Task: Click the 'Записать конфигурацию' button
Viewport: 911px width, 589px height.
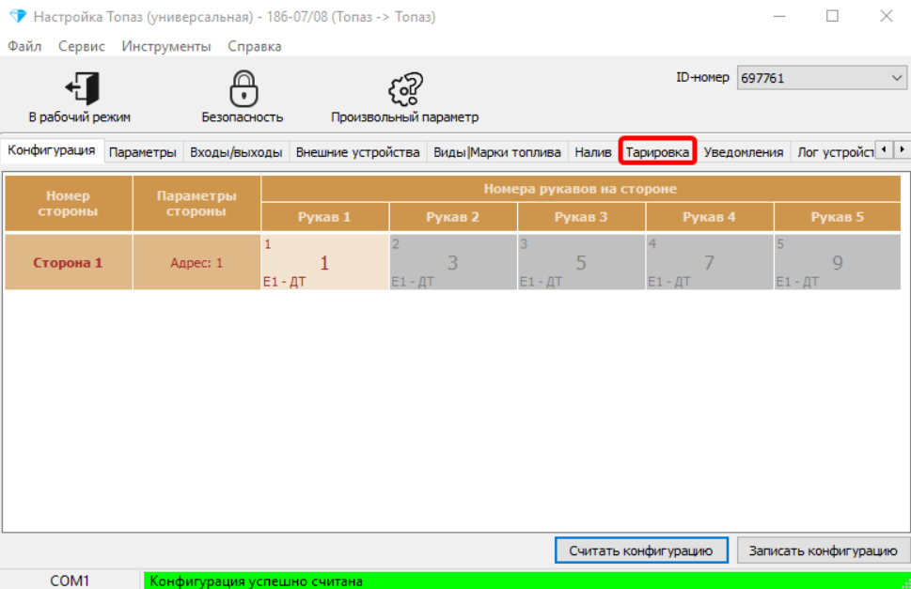Action: coord(823,550)
